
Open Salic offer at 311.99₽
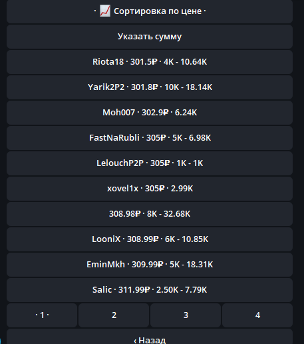pyautogui.click(x=150, y=290)
